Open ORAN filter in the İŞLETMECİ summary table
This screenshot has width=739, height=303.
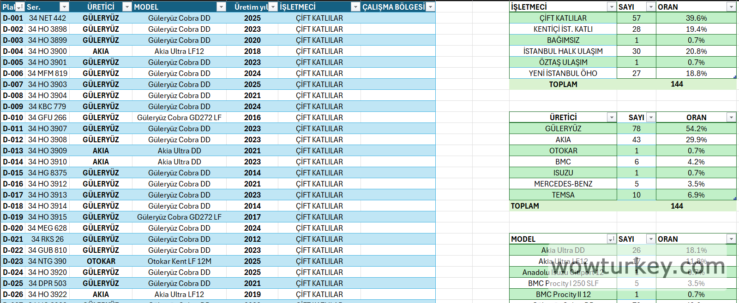point(731,7)
